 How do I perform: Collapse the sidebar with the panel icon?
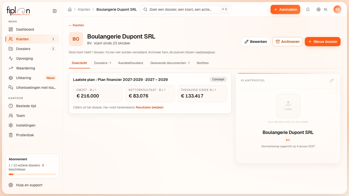point(55,11)
